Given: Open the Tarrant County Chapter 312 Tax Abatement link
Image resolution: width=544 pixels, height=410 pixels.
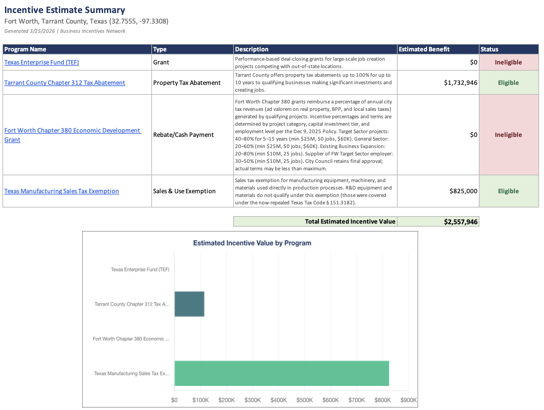Looking at the screenshot, I should pos(65,83).
